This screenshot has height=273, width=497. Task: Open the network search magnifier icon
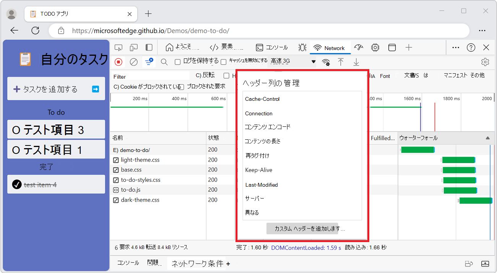point(164,61)
